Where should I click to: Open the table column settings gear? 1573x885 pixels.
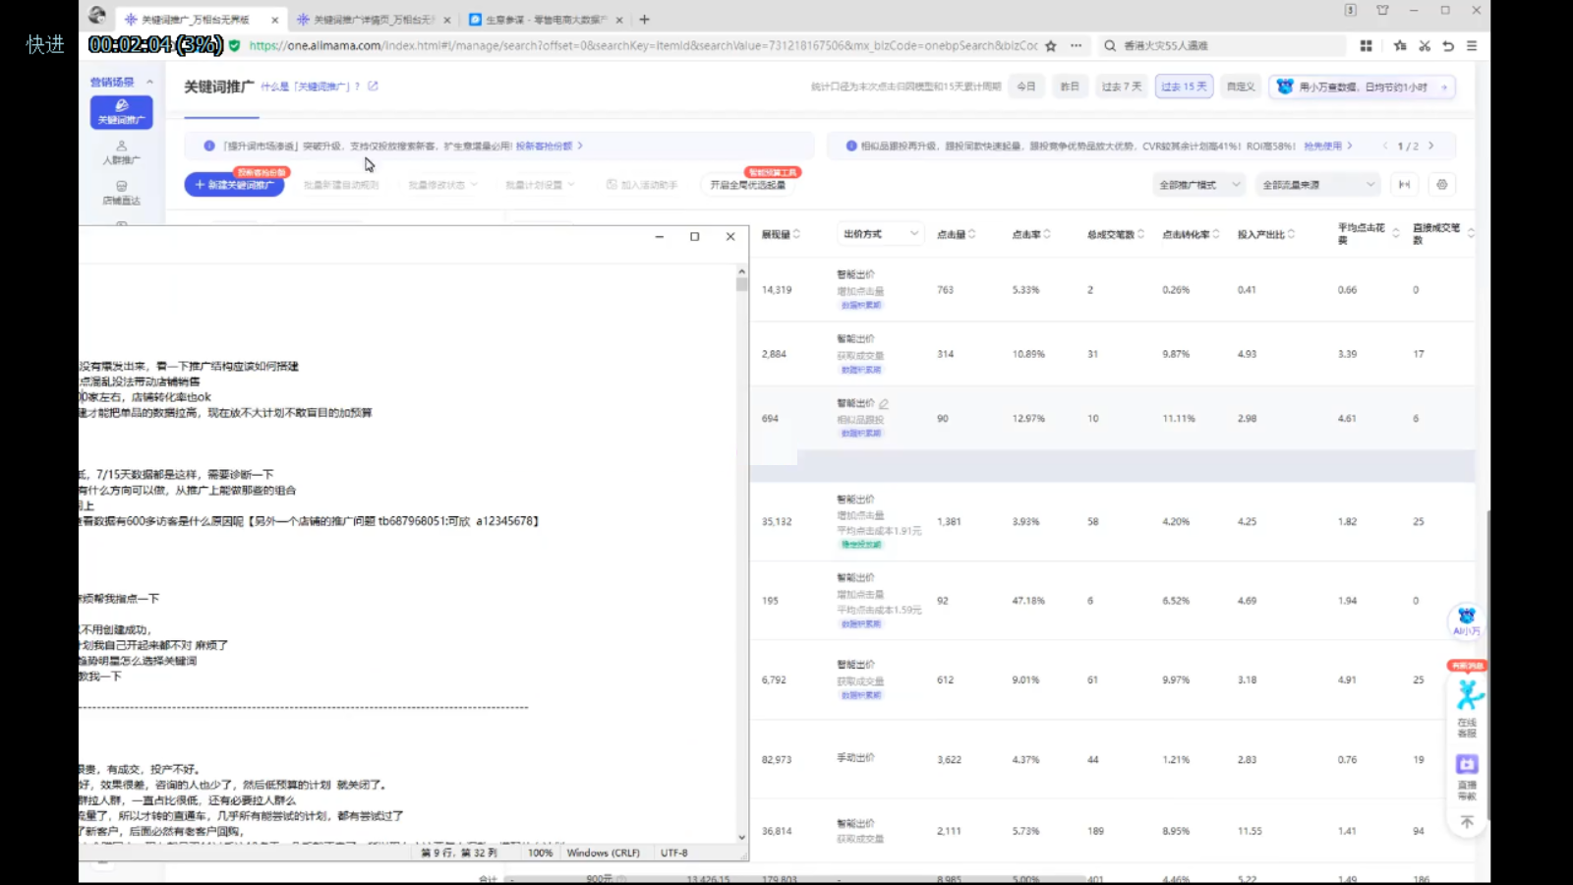point(1441,185)
